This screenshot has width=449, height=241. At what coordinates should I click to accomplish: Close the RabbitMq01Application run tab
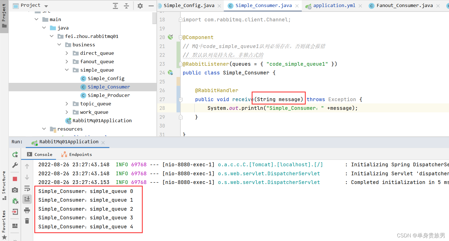click(x=103, y=143)
